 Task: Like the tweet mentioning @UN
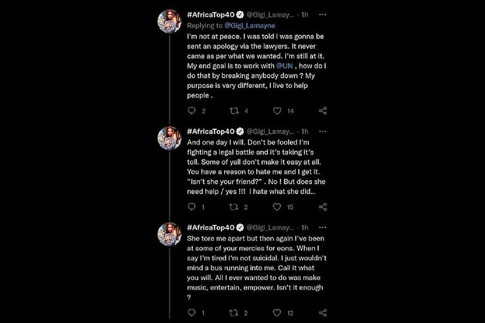(277, 111)
